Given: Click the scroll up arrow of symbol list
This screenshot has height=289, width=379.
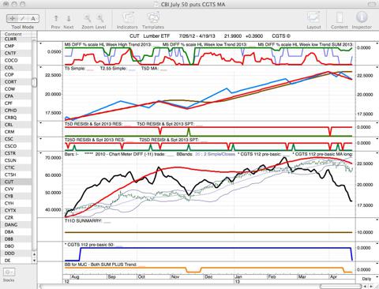Looking at the screenshot, I should [x=34, y=254].
